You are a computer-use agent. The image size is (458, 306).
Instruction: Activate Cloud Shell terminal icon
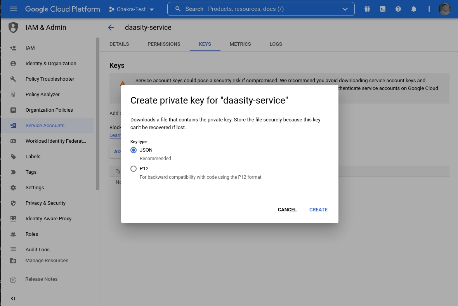point(383,9)
